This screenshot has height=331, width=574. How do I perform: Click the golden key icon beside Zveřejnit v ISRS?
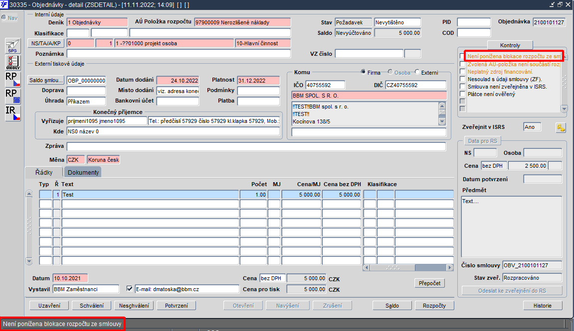click(561, 127)
